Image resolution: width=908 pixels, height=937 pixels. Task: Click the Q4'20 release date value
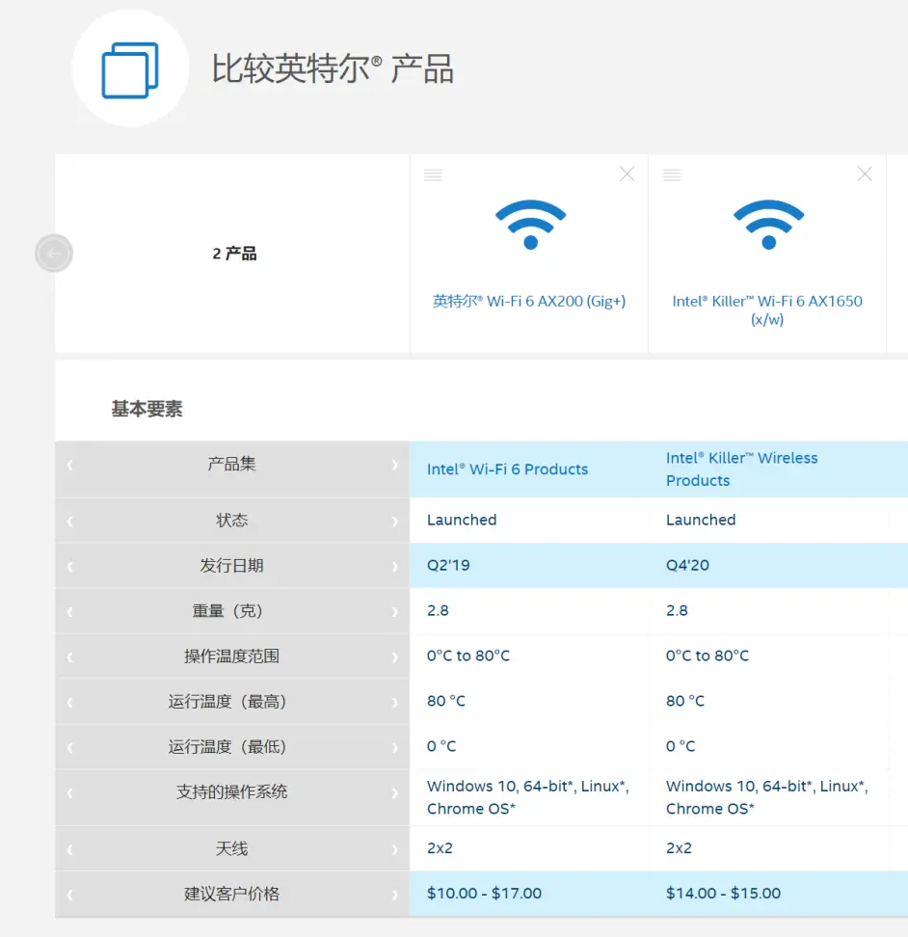pyautogui.click(x=687, y=565)
